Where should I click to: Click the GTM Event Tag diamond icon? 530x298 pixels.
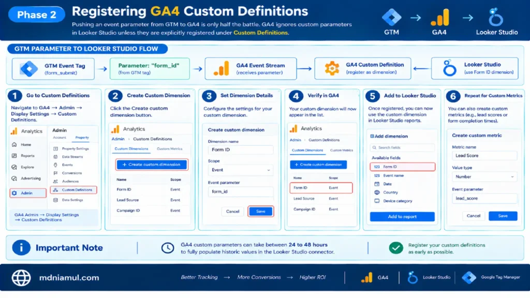pos(29,69)
